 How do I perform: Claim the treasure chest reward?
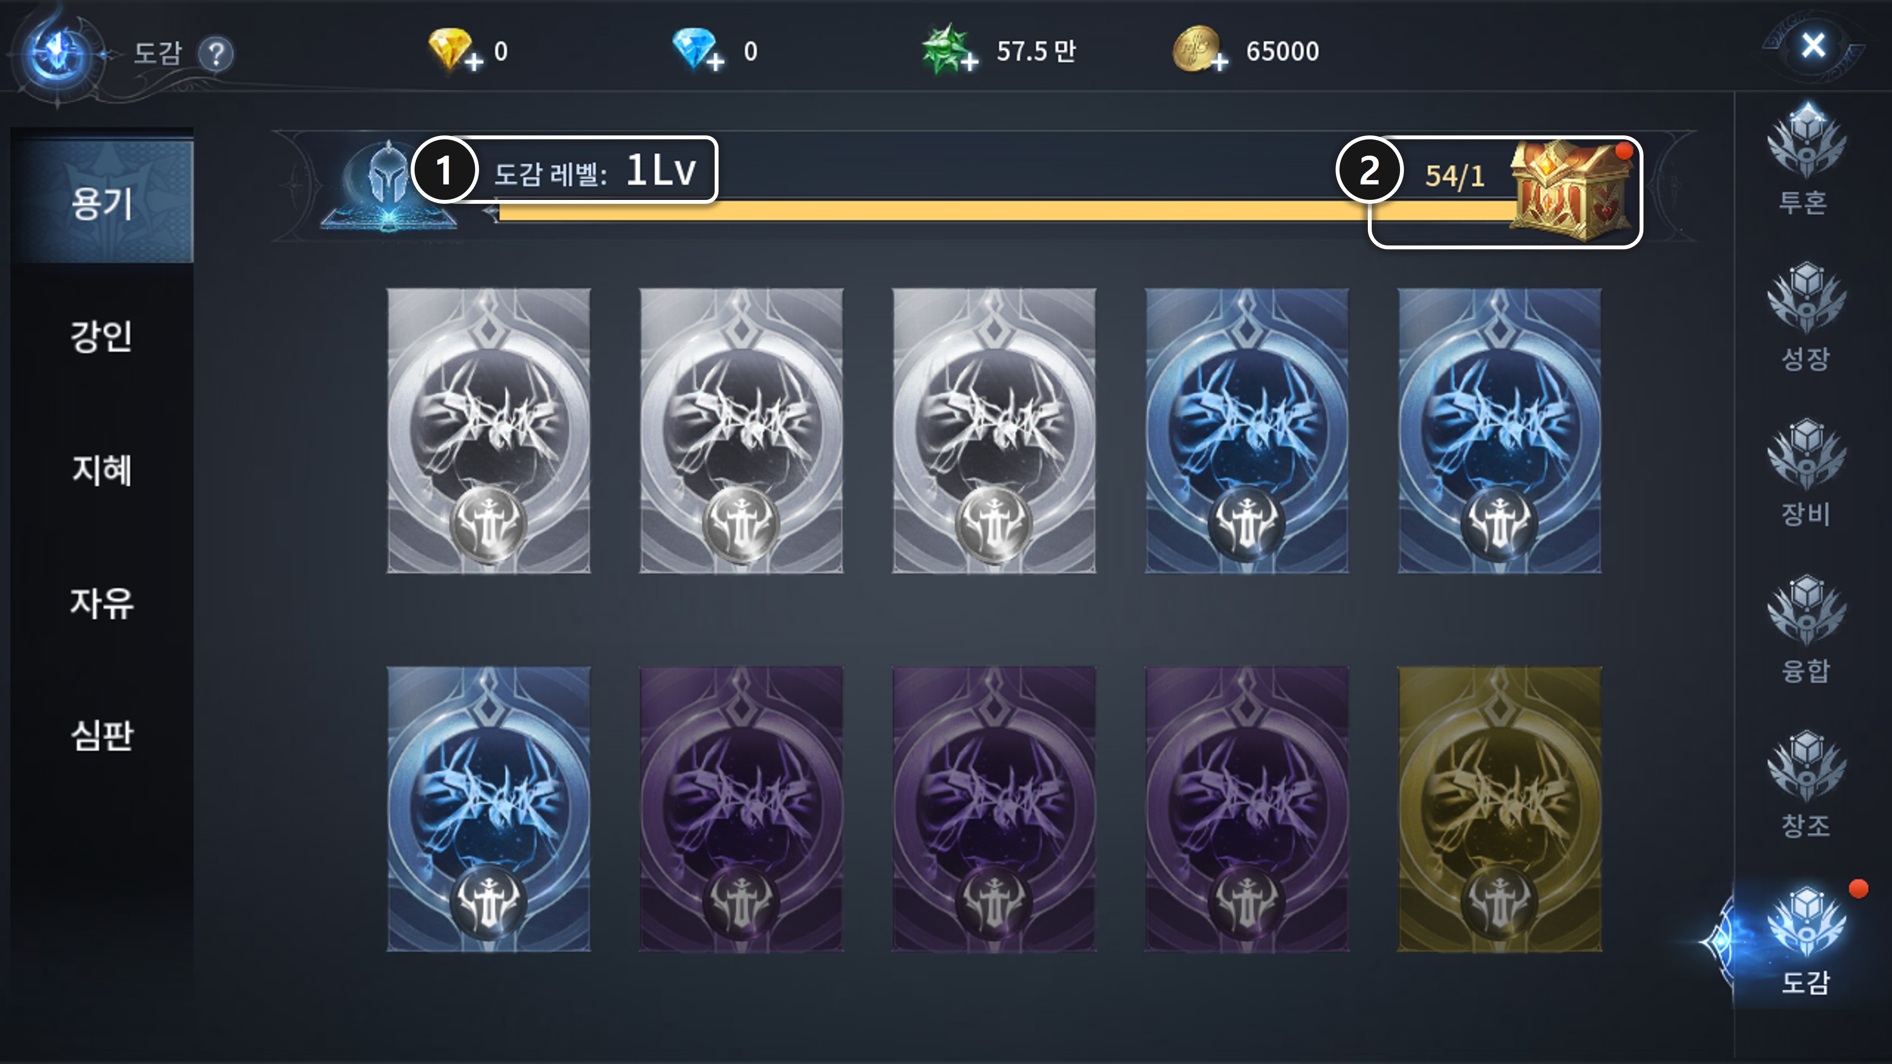[x=1570, y=190]
